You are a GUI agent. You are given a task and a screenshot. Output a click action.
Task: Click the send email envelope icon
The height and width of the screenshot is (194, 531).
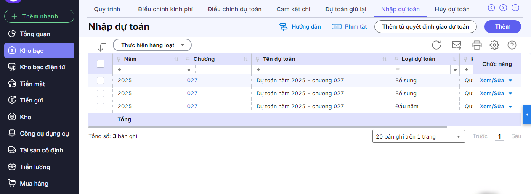tap(457, 45)
